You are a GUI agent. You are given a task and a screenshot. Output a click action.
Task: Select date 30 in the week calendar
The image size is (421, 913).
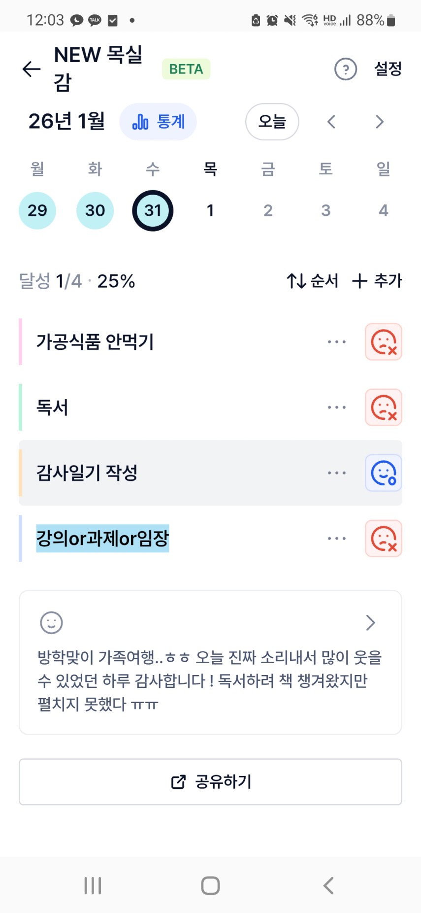pyautogui.click(x=95, y=211)
